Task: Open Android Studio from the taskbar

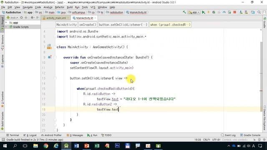Action: pos(66,146)
